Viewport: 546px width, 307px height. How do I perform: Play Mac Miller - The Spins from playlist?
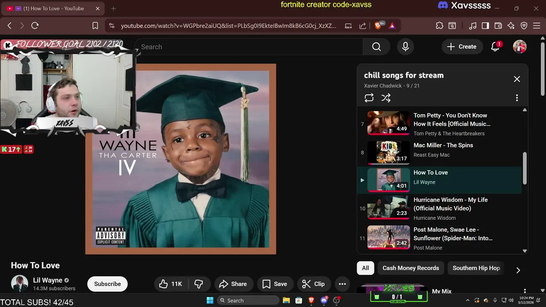click(439, 153)
